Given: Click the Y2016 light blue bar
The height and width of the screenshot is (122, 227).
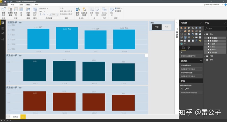Looking at the screenshot, I should [x=67, y=38].
